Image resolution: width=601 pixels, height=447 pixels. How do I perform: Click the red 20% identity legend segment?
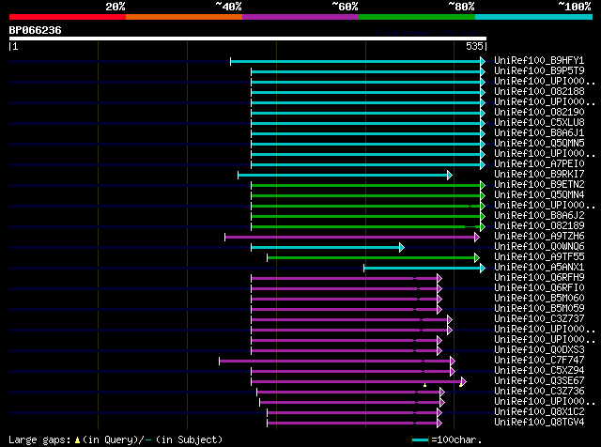(68, 17)
